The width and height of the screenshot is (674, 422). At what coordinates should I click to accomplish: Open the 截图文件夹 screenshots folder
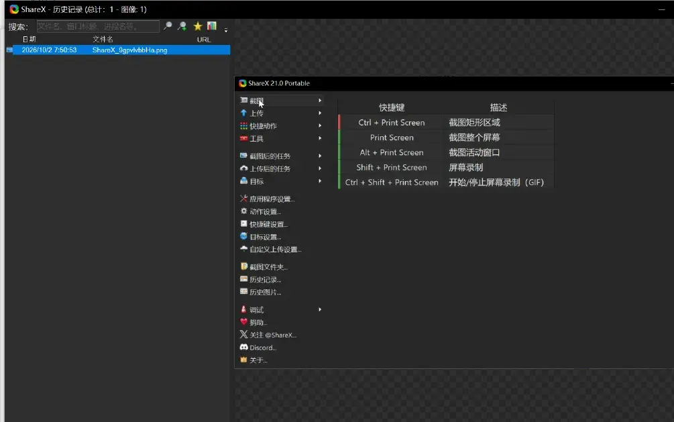(x=269, y=267)
